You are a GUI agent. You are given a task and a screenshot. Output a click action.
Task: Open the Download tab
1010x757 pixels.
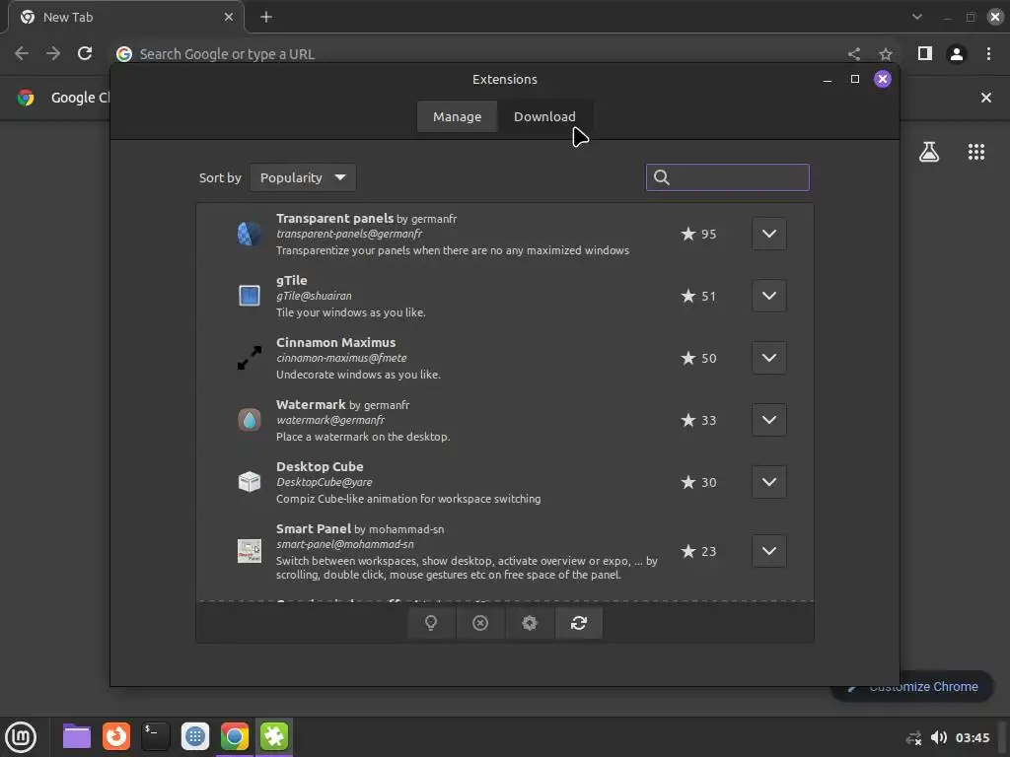544,116
